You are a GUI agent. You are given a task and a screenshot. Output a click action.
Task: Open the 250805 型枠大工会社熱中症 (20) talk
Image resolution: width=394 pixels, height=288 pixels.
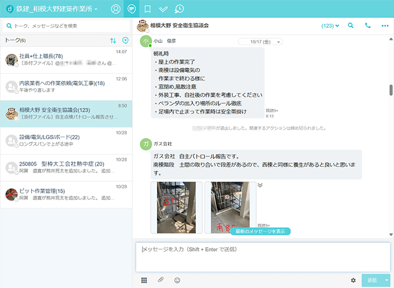tap(66, 167)
